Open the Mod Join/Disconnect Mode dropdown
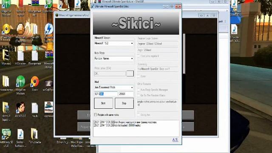 [x=114, y=88]
